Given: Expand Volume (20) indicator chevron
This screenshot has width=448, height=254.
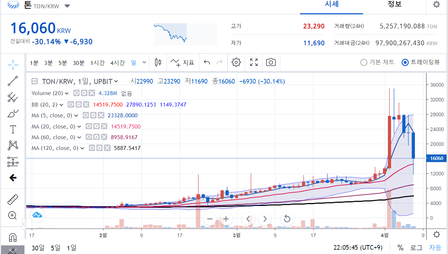Looking at the screenshot, I should (x=67, y=93).
